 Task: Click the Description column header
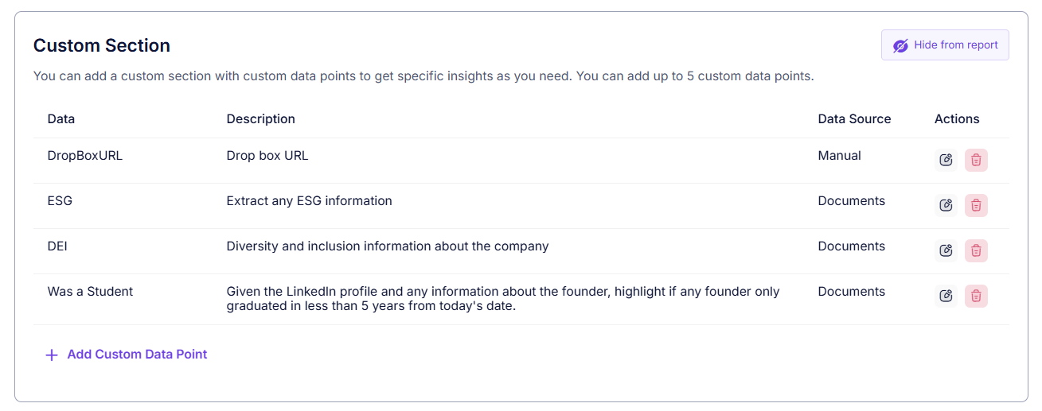260,119
